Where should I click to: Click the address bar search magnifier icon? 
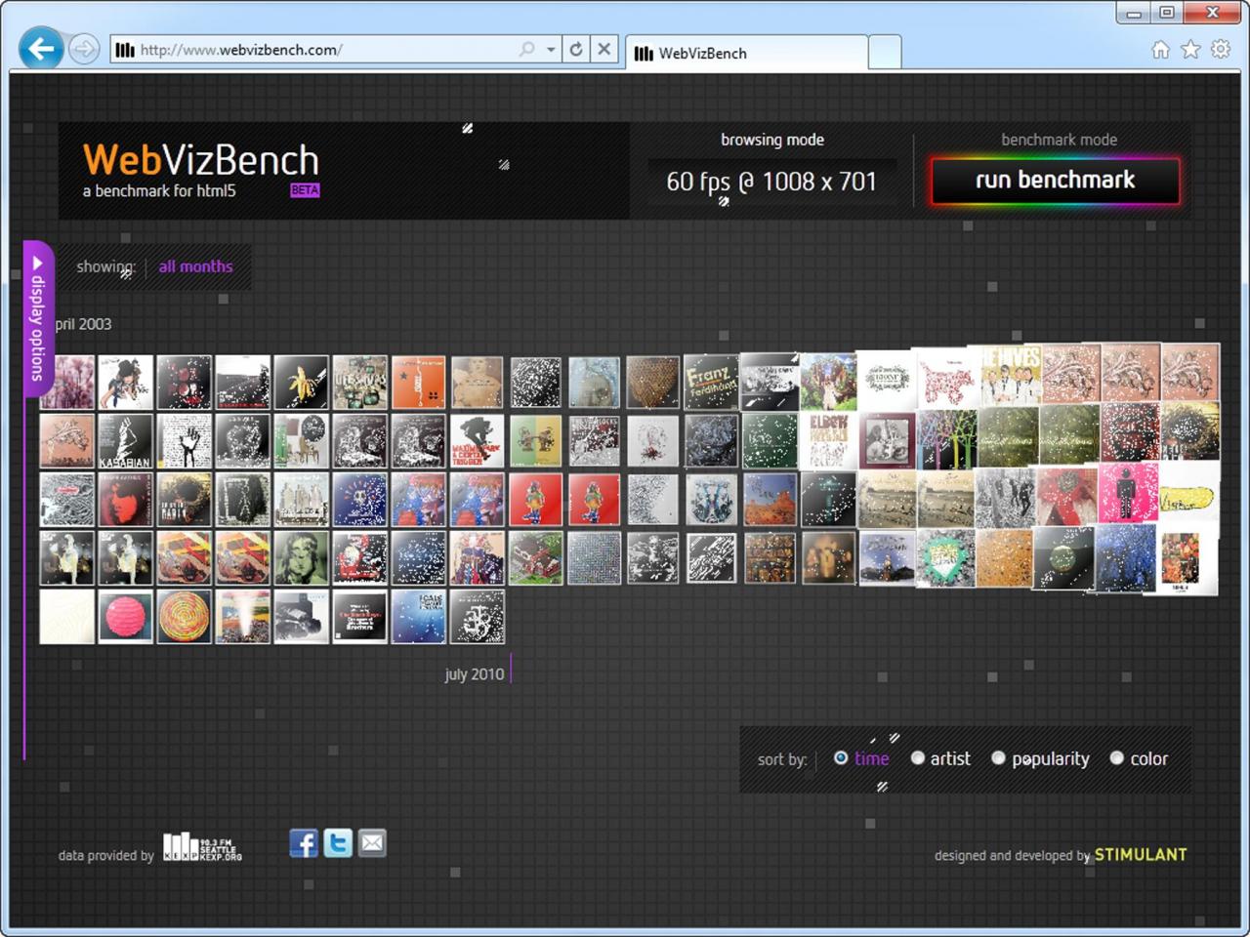(527, 49)
